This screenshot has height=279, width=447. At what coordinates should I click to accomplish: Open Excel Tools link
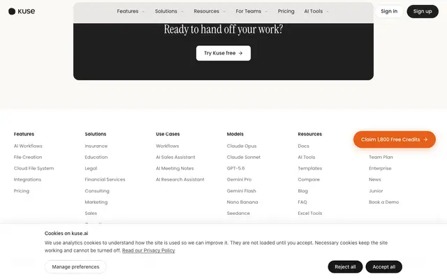pos(310,213)
